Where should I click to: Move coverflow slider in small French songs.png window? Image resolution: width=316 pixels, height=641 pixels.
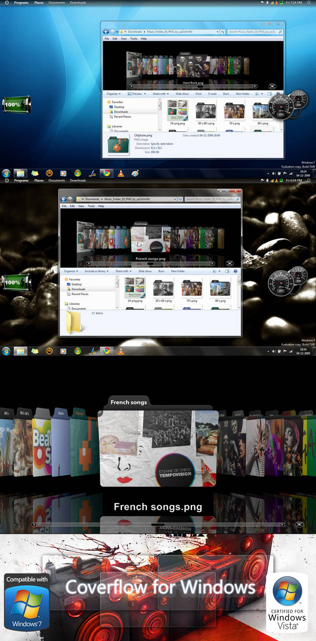point(151,263)
